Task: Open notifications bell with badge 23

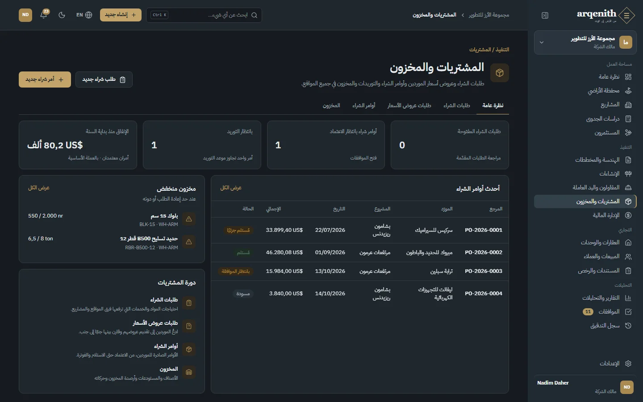Action: (44, 15)
